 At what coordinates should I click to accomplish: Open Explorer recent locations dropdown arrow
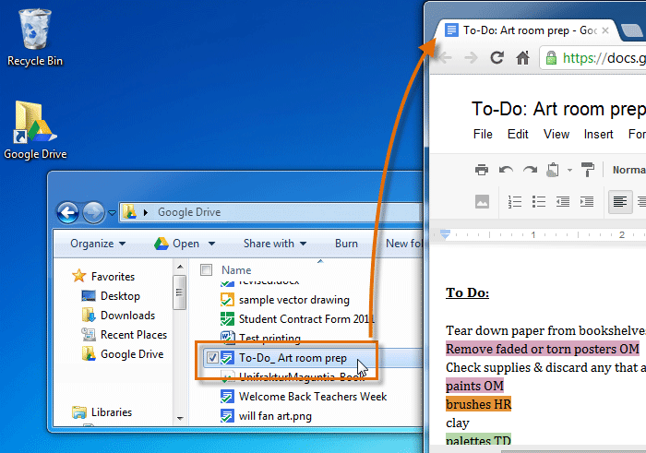tap(112, 213)
